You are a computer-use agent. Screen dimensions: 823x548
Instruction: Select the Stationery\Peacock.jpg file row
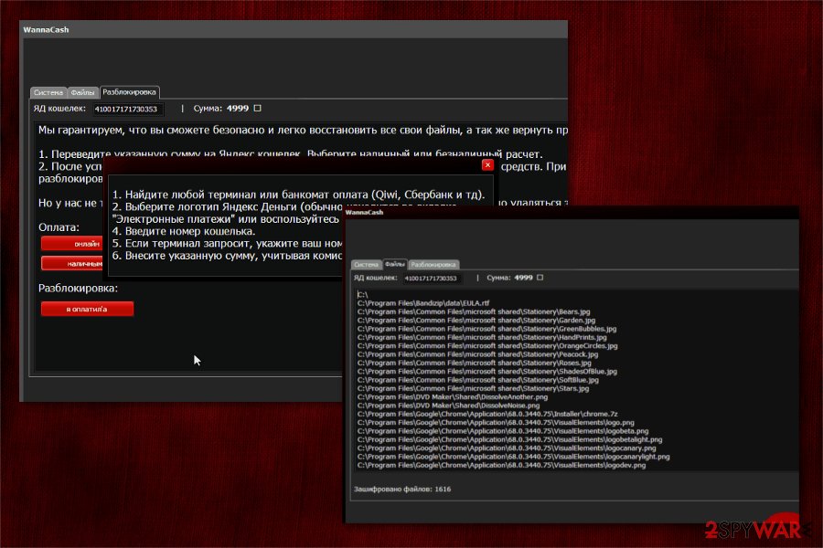coord(477,354)
